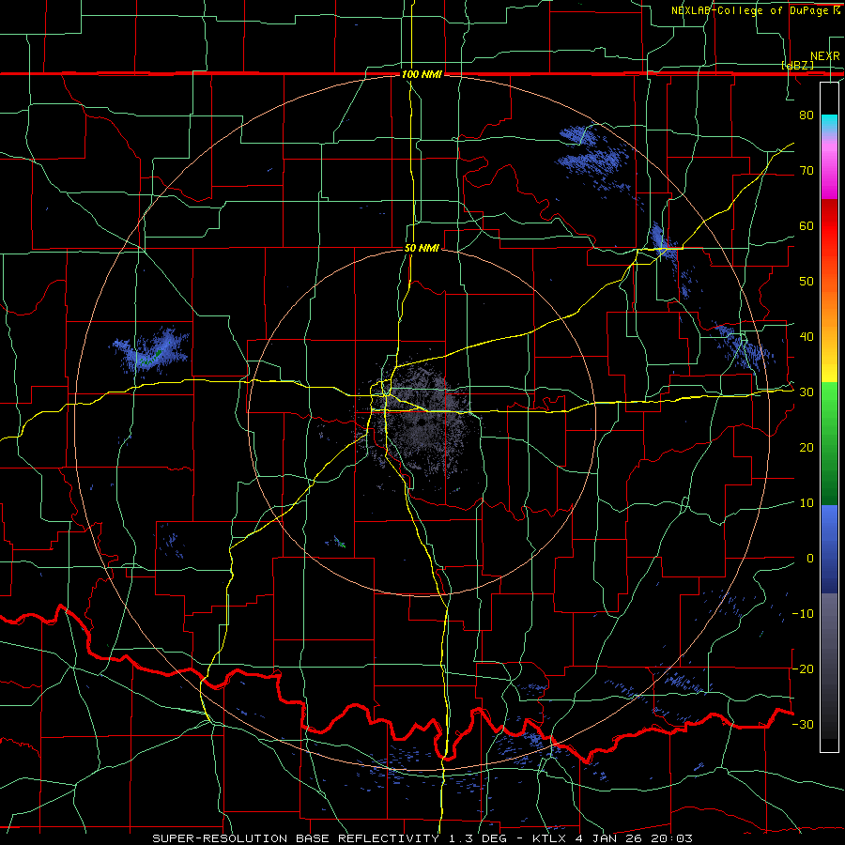This screenshot has height=845, width=845.
Task: Click the cyan top segment of the color bar
Action: point(829,125)
